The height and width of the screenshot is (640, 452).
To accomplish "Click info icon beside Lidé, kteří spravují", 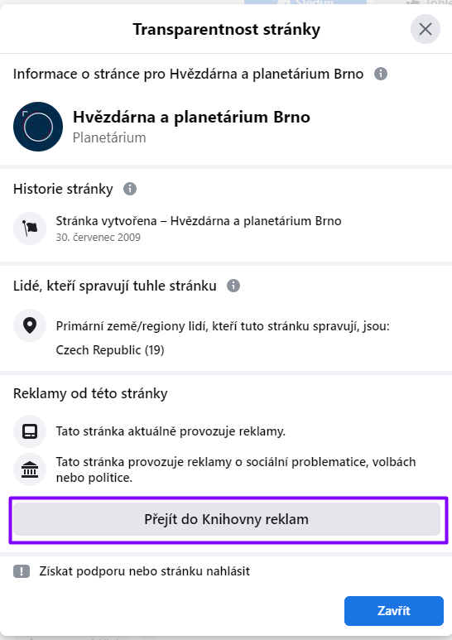I will tap(233, 286).
